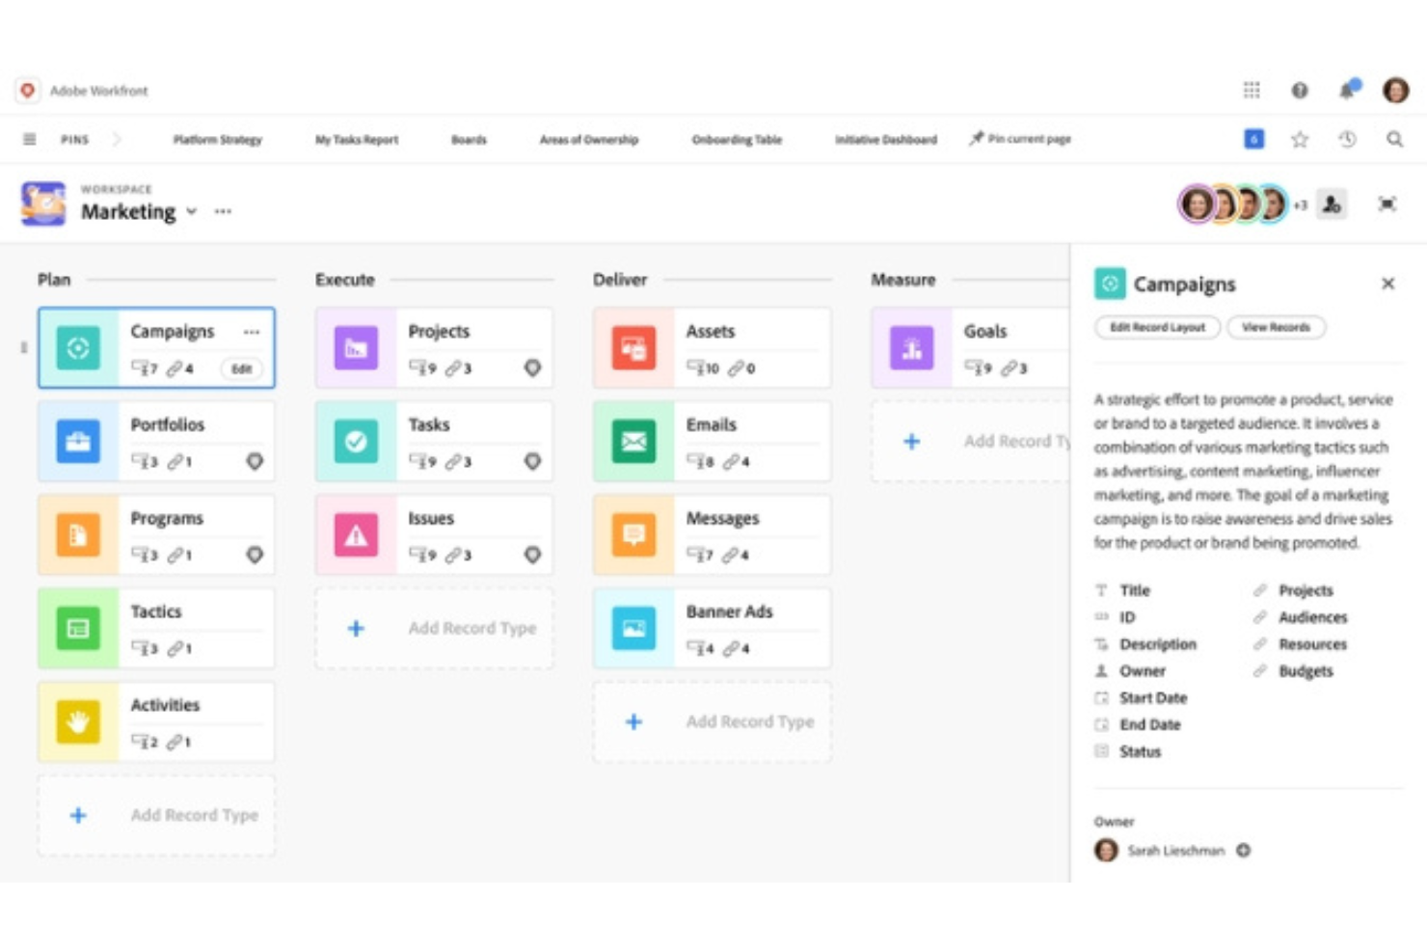This screenshot has height=952, width=1427.
Task: Open Initiative Dashboard pin
Action: (x=885, y=139)
